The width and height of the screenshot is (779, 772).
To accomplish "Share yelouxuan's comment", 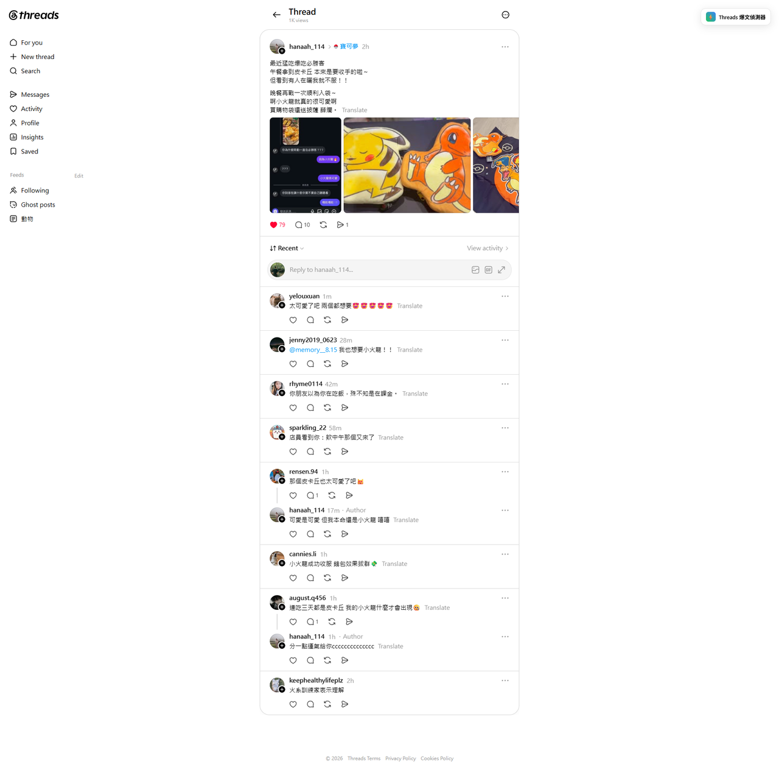I will [x=344, y=320].
